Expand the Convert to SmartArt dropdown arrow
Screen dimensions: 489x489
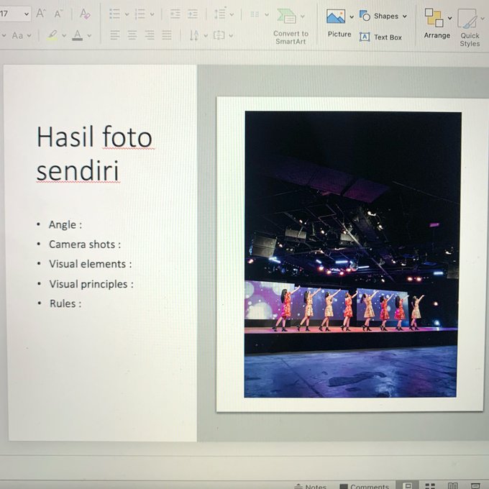[x=303, y=16]
